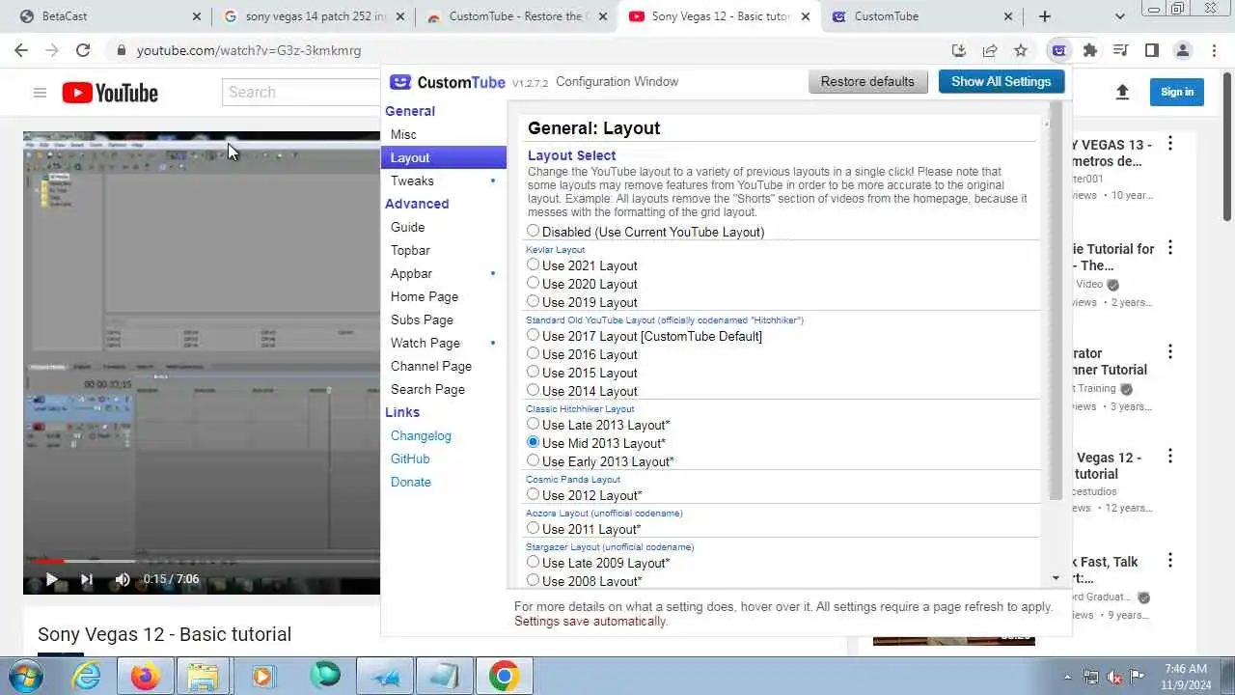Click the browser back arrow
The width and height of the screenshot is (1235, 695).
pos(21,50)
